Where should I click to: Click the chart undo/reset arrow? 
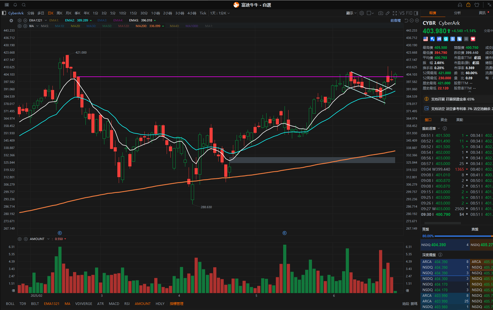click(406, 21)
